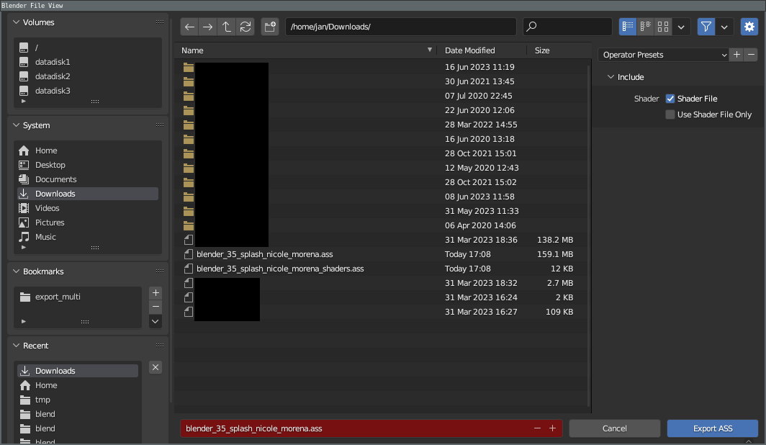Select blender_35_splash_nicole_morena.ass file
The height and width of the screenshot is (445, 766).
coord(381,254)
